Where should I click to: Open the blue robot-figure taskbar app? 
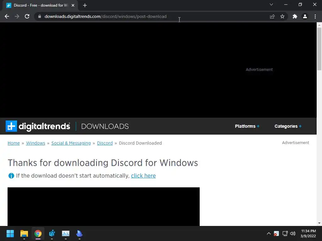click(x=52, y=233)
